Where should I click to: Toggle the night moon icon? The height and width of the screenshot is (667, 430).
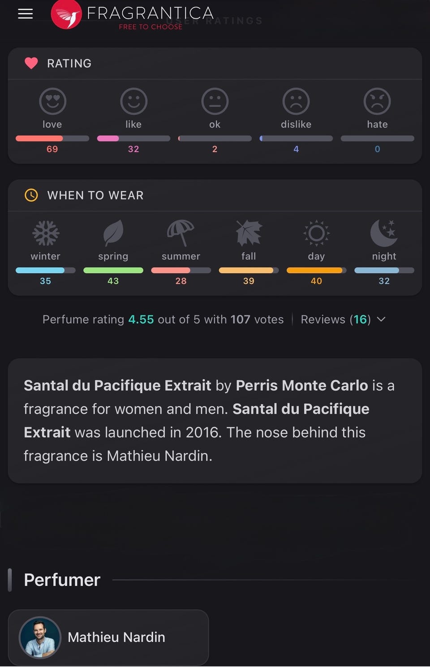(384, 233)
